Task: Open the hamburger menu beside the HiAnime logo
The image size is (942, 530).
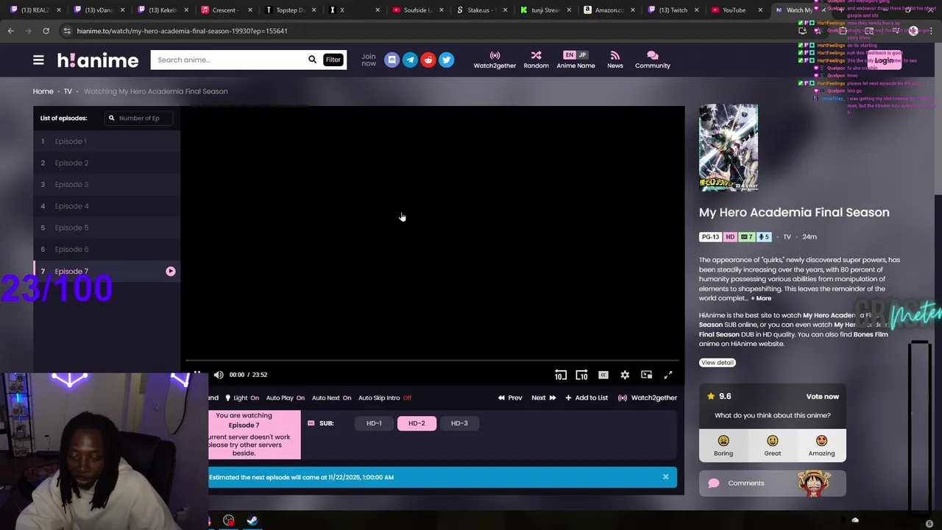Action: [38, 60]
